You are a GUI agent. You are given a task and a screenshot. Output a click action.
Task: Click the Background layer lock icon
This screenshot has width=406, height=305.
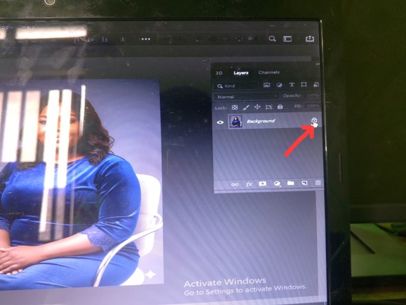(x=314, y=120)
